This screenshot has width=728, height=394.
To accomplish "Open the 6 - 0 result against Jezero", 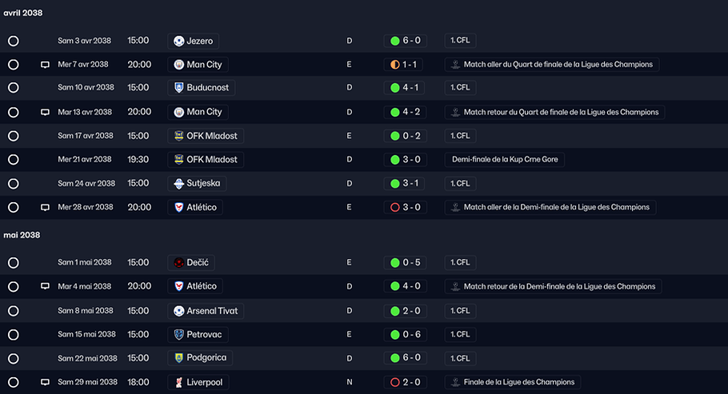I will point(406,41).
